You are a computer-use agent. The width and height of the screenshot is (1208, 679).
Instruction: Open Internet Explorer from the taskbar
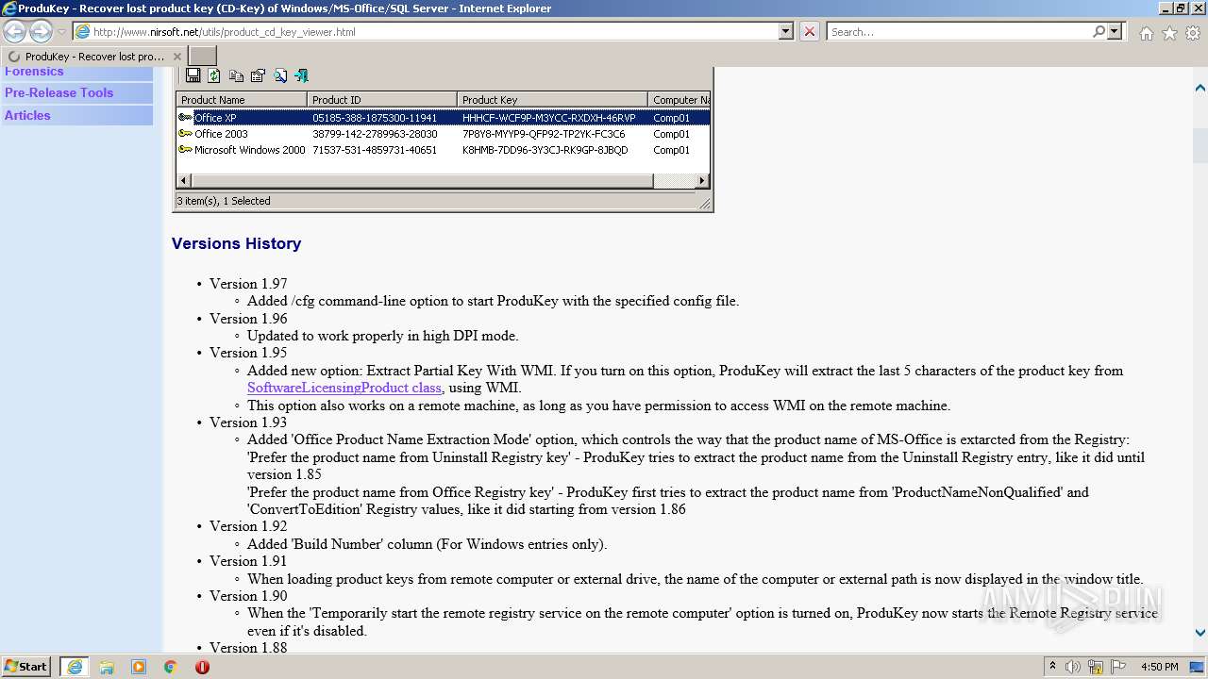click(x=75, y=667)
